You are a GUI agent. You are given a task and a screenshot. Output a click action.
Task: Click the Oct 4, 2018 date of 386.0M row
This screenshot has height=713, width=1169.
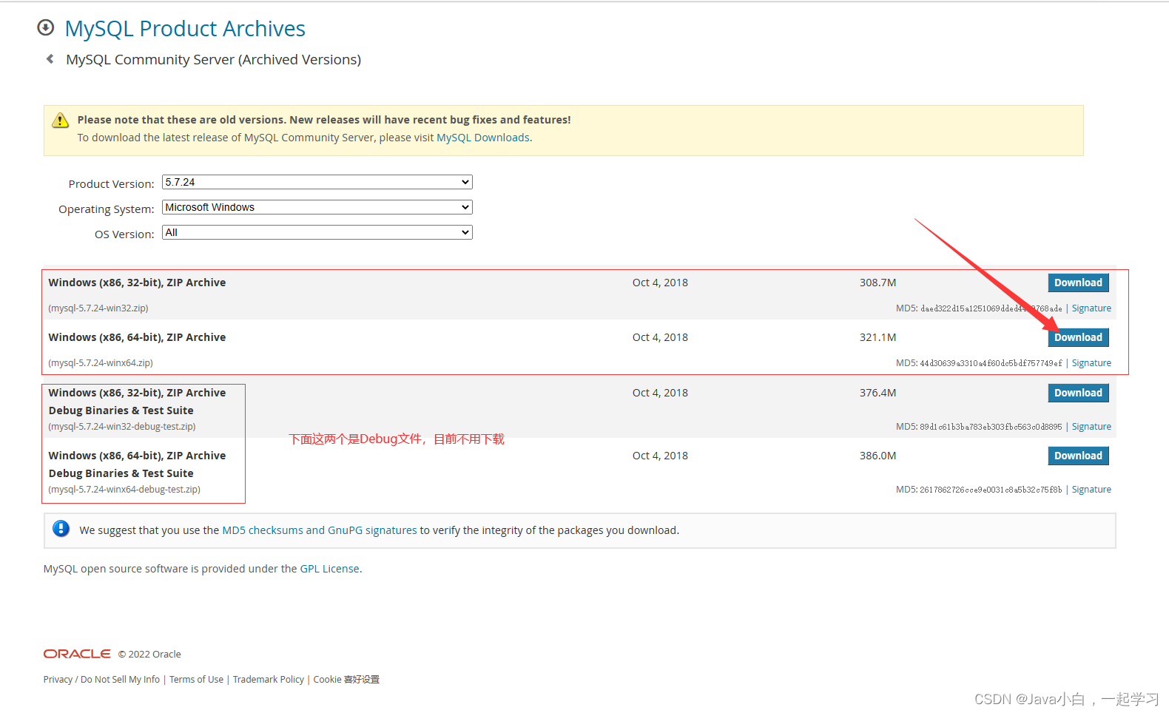(660, 456)
